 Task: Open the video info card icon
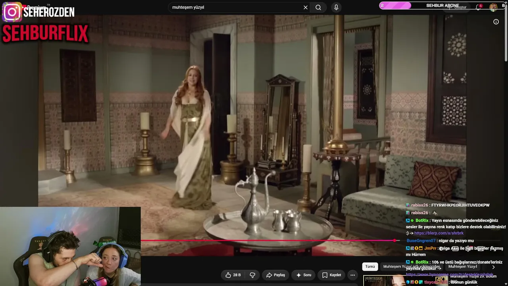tap(496, 22)
